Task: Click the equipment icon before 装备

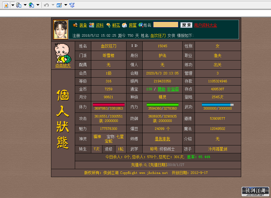Action: (75, 25)
